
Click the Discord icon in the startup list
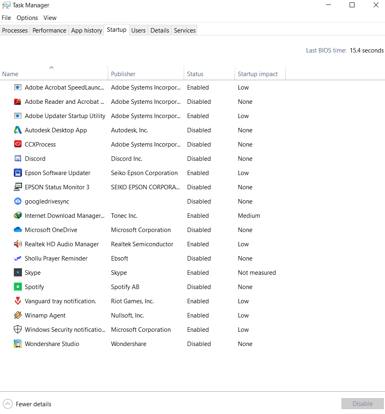(17, 159)
